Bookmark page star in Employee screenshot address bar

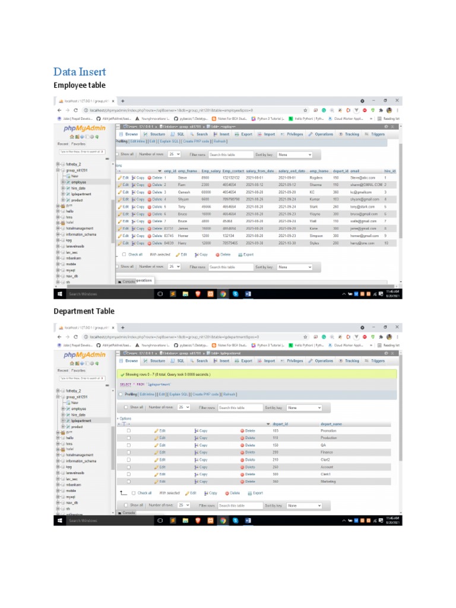pos(305,110)
